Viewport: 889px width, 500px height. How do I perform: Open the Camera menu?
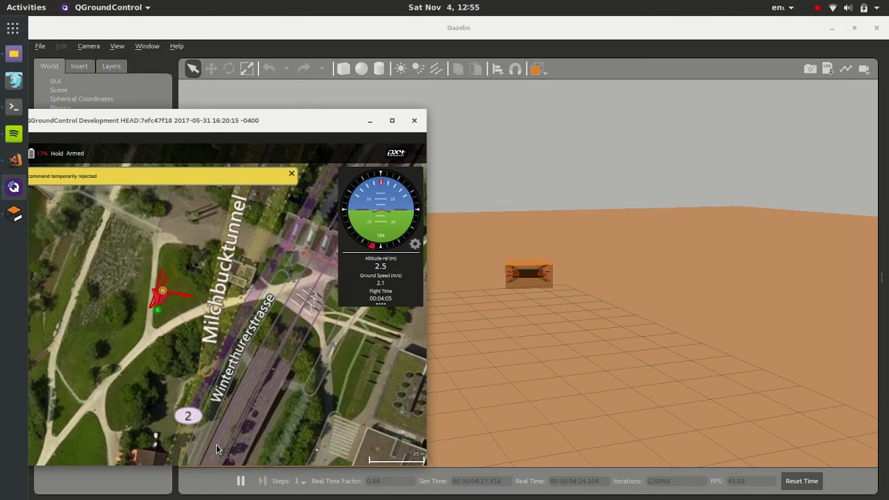tap(88, 46)
